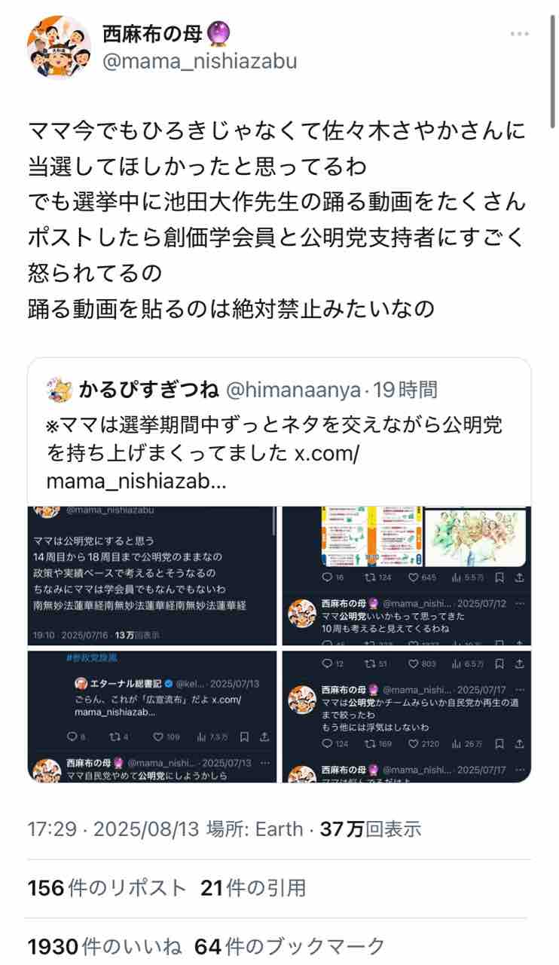Open 156件のリポスト list

click(x=107, y=887)
